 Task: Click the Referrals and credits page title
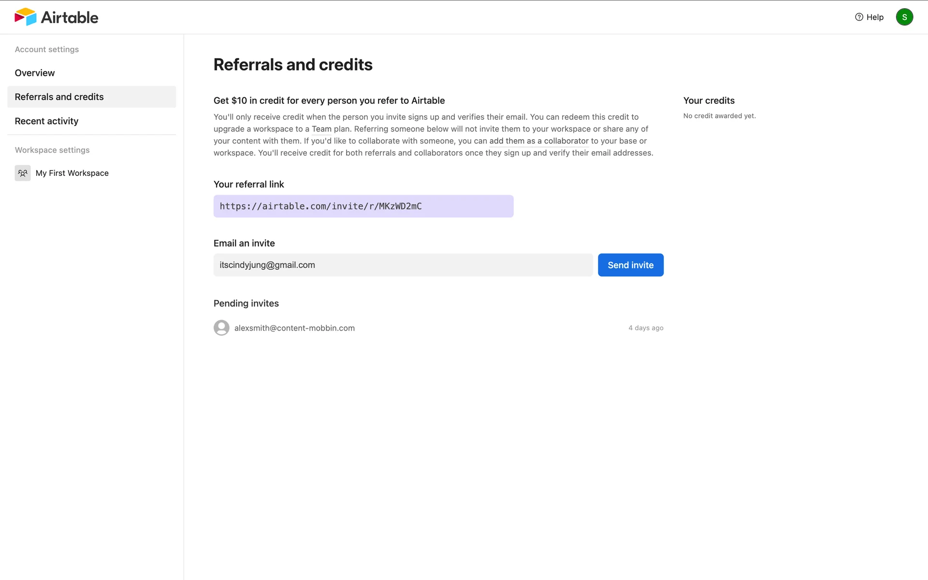point(293,65)
